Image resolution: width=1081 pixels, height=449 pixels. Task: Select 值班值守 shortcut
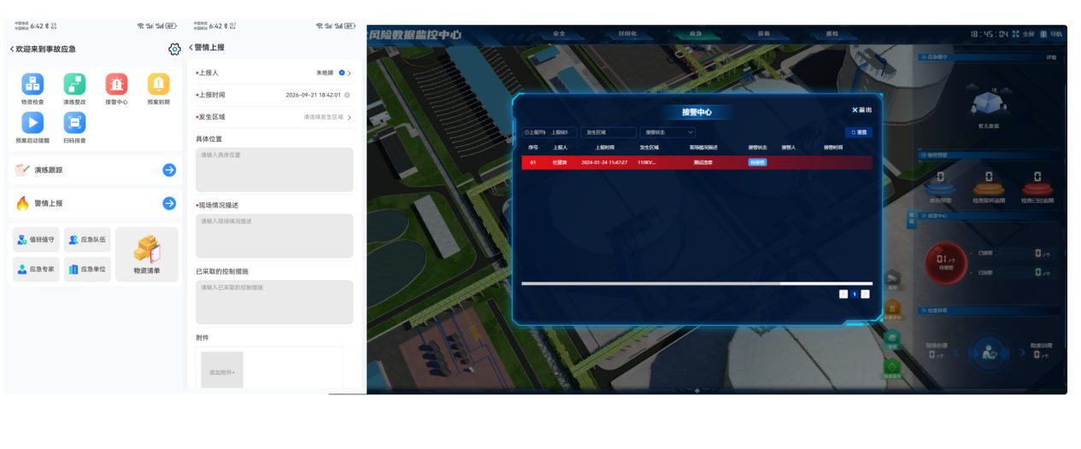(x=36, y=240)
